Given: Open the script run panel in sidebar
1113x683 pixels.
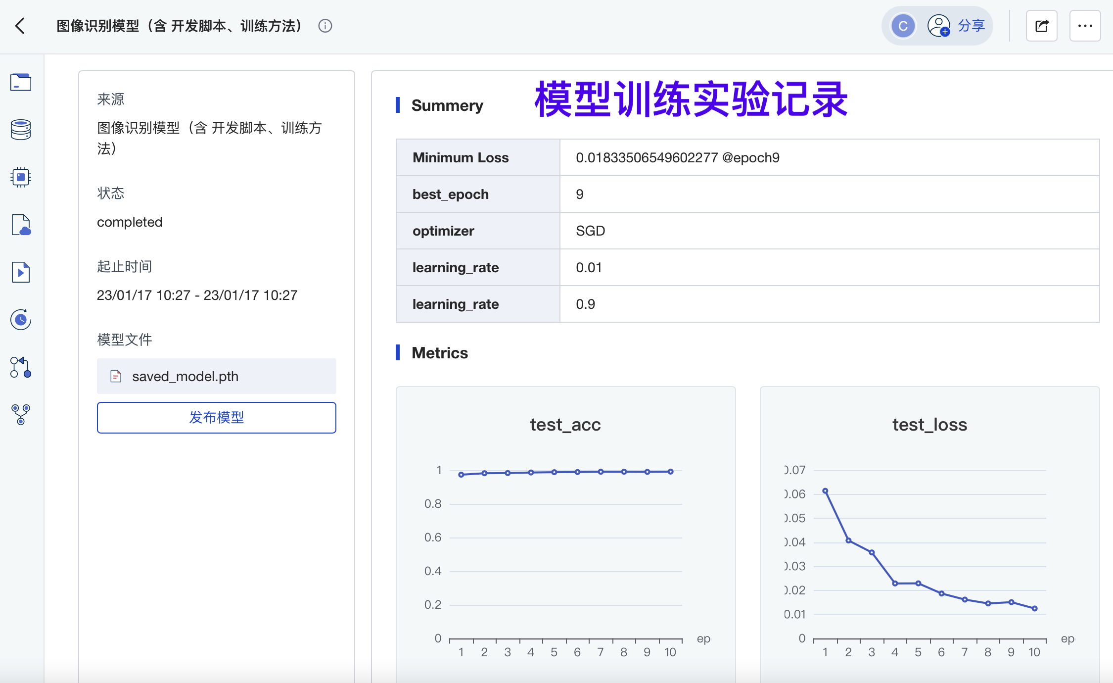Looking at the screenshot, I should point(20,272).
